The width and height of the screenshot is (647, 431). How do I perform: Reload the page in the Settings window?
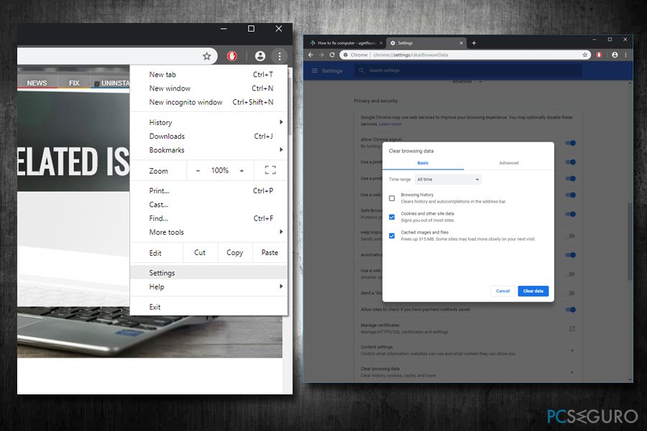click(331, 55)
